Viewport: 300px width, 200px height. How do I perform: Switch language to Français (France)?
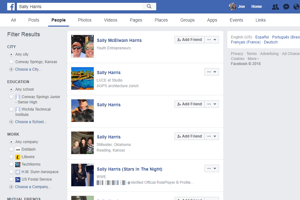[246, 42]
